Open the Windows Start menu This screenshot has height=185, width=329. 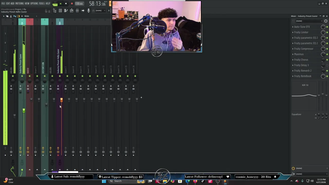104,181
